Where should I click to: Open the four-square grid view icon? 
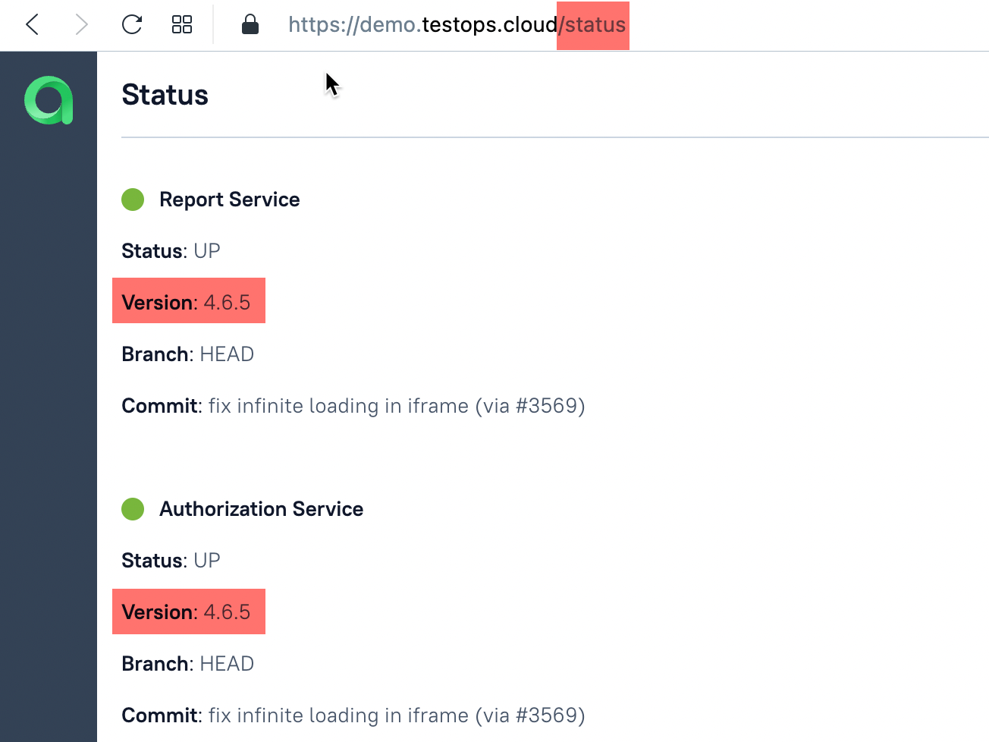point(182,25)
